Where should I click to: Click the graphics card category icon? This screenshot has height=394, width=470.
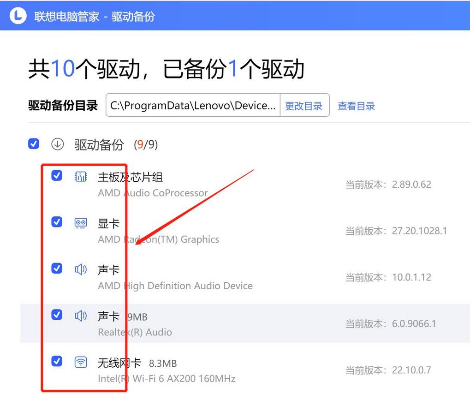point(81,223)
